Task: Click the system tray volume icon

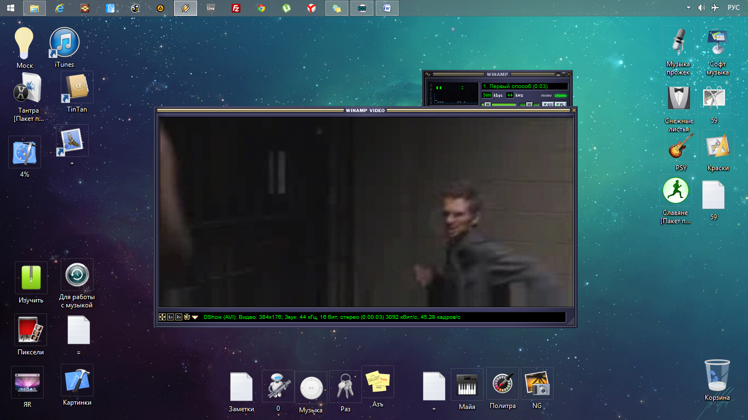Action: click(x=701, y=8)
